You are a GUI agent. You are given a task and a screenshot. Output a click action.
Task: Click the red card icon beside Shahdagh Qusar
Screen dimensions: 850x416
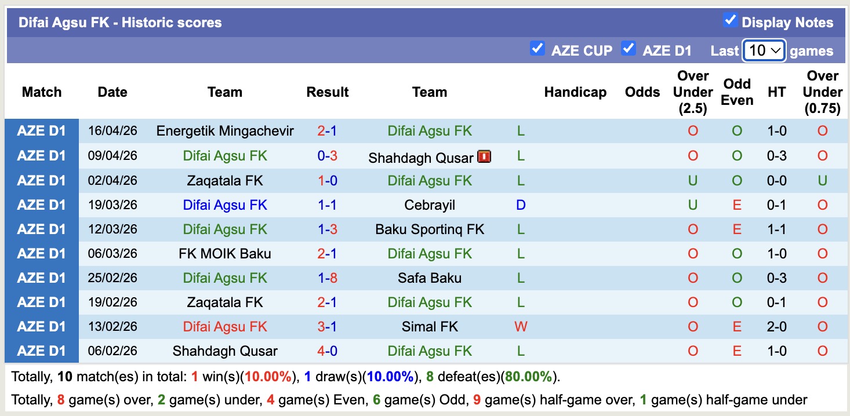(484, 156)
